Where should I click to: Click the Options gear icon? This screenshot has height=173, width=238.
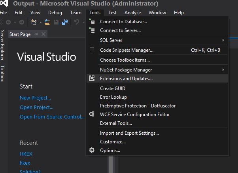click(92, 150)
